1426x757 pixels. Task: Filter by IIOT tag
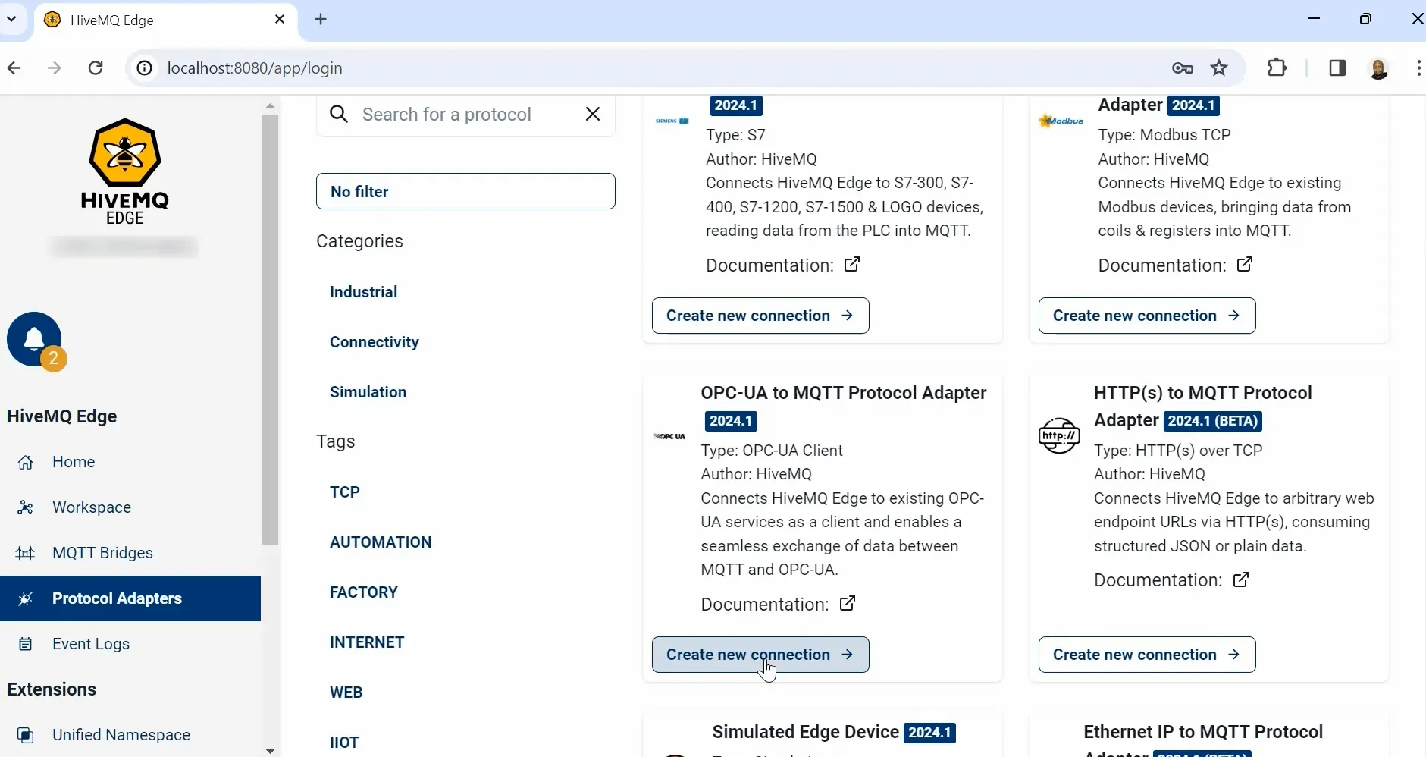pyautogui.click(x=344, y=743)
